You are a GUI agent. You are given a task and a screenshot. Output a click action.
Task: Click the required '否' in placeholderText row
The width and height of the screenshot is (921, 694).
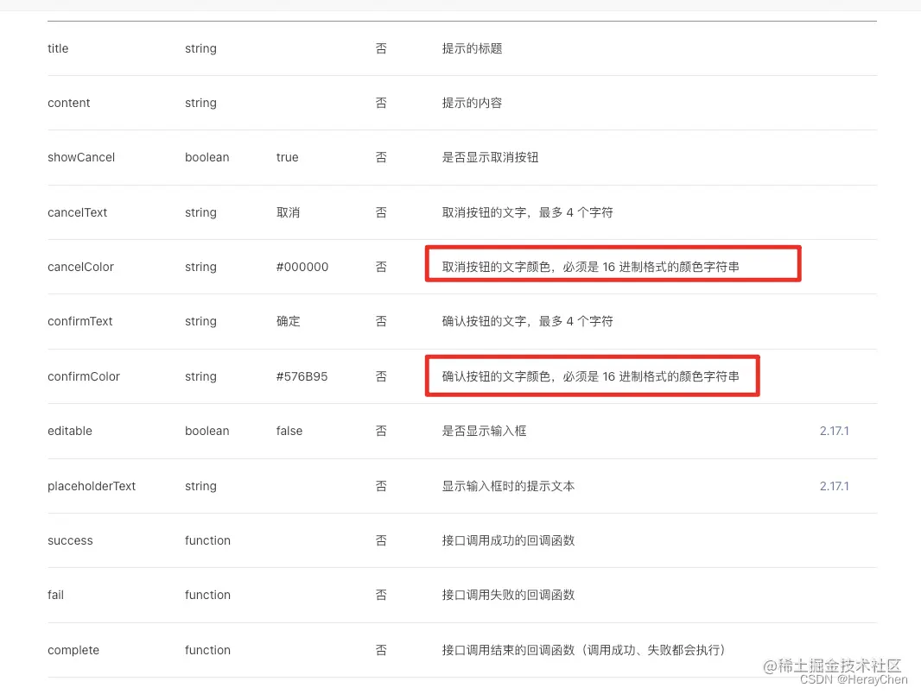[x=381, y=486]
